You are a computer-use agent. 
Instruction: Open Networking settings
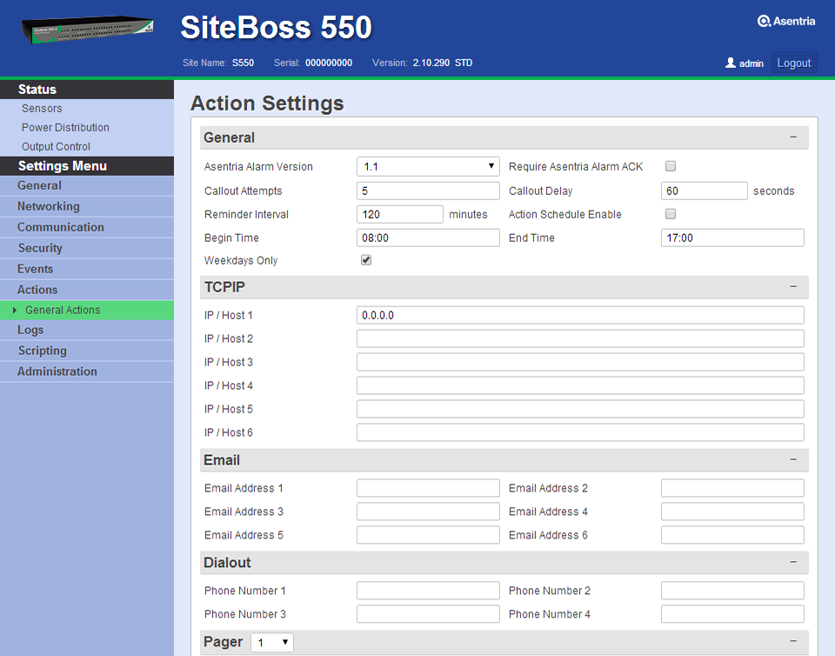[x=87, y=206]
